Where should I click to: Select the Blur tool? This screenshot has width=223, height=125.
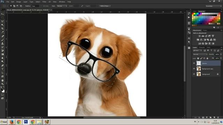click(2, 58)
